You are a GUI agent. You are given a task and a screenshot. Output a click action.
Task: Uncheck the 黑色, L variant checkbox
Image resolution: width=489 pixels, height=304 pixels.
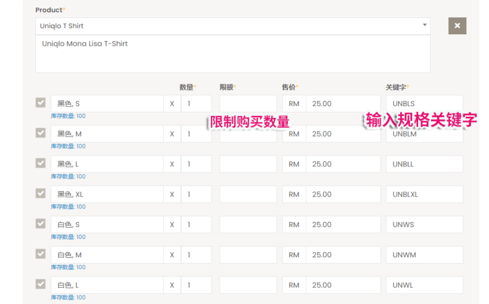point(40,163)
